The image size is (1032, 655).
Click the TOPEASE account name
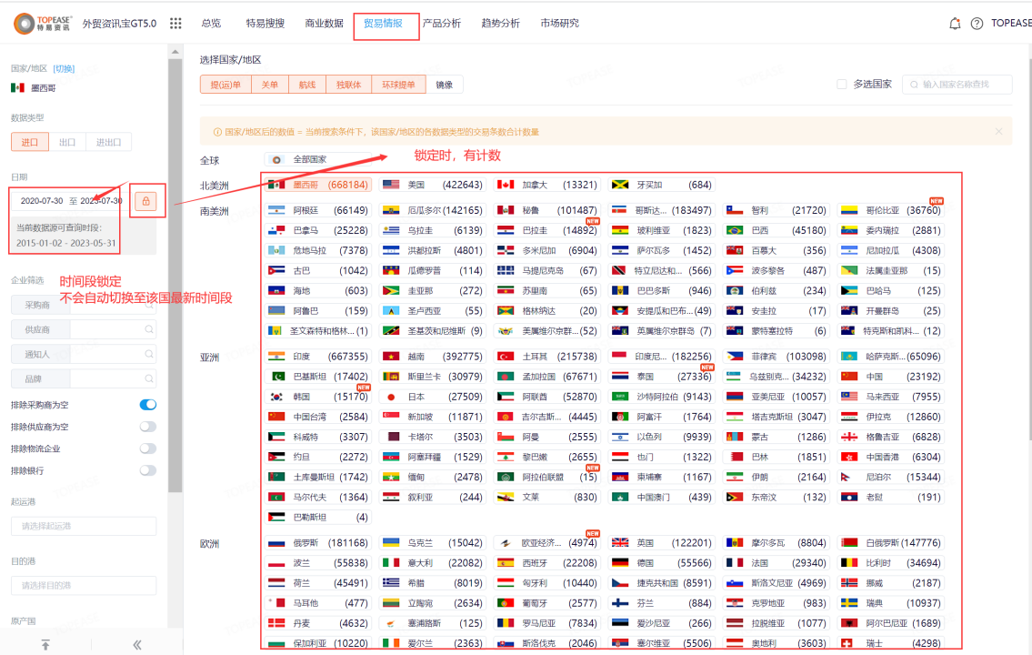pos(1011,23)
